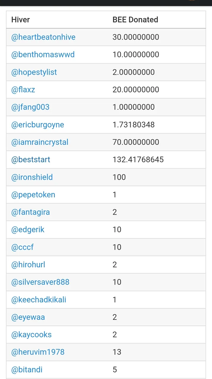Open the @hirohurl username link

28,264
